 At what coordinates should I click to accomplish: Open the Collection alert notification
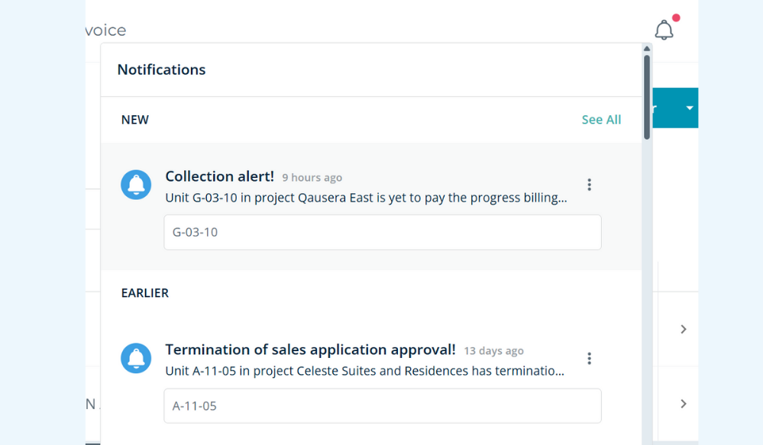(219, 176)
